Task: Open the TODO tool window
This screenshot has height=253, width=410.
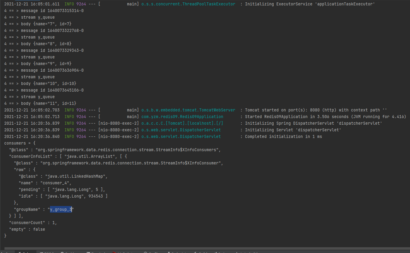Action: coord(48,252)
